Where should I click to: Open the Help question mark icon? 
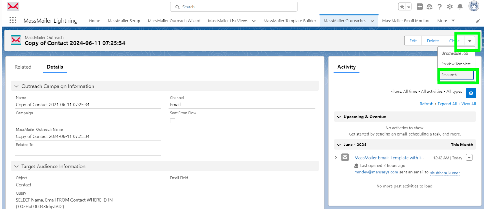(x=440, y=7)
